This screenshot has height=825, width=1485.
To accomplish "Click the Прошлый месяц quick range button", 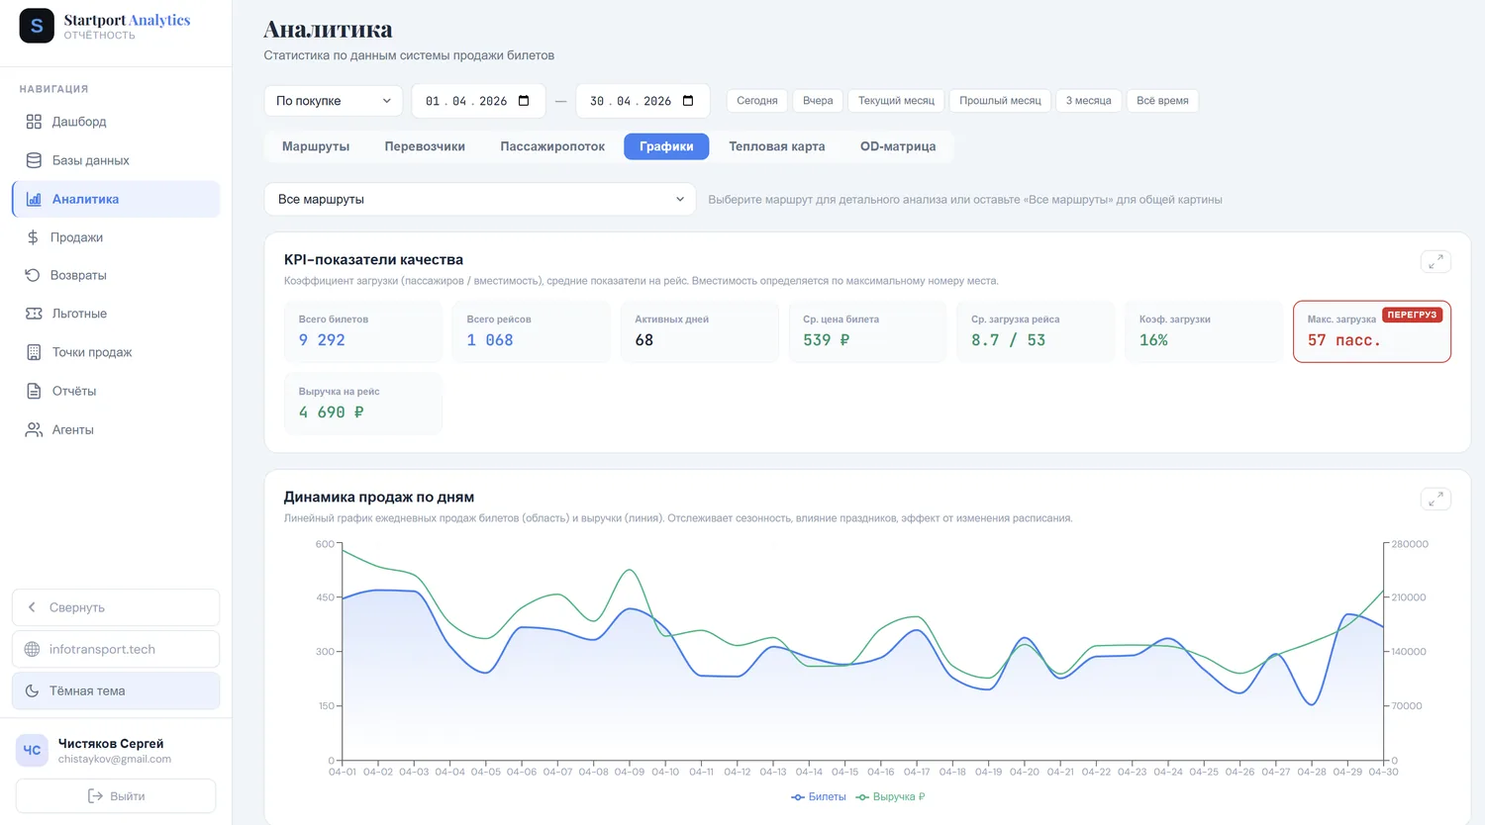I will click(x=1000, y=101).
